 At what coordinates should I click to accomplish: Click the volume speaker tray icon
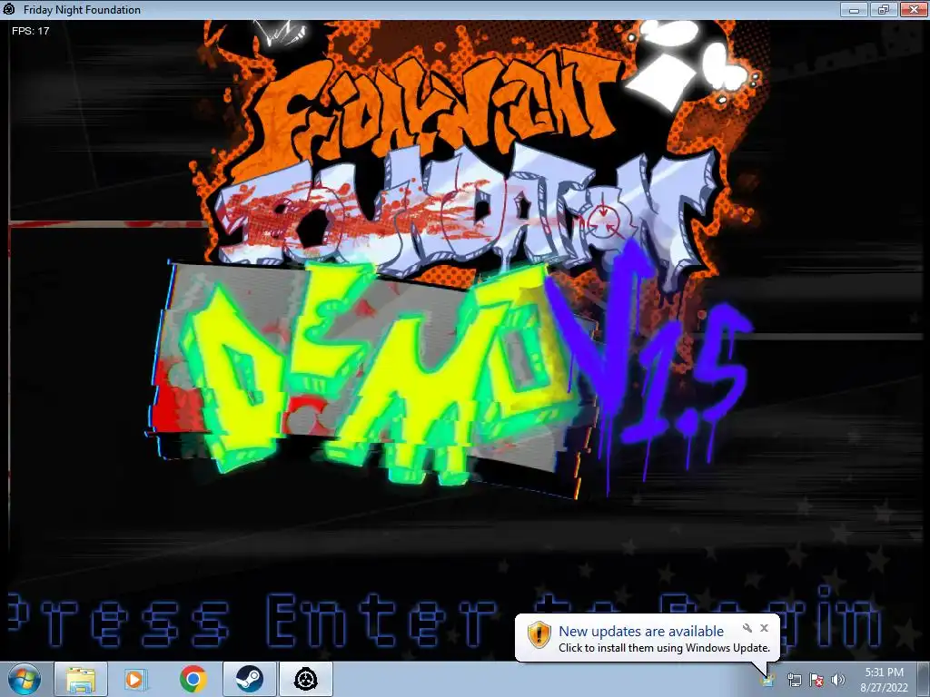[x=837, y=680]
